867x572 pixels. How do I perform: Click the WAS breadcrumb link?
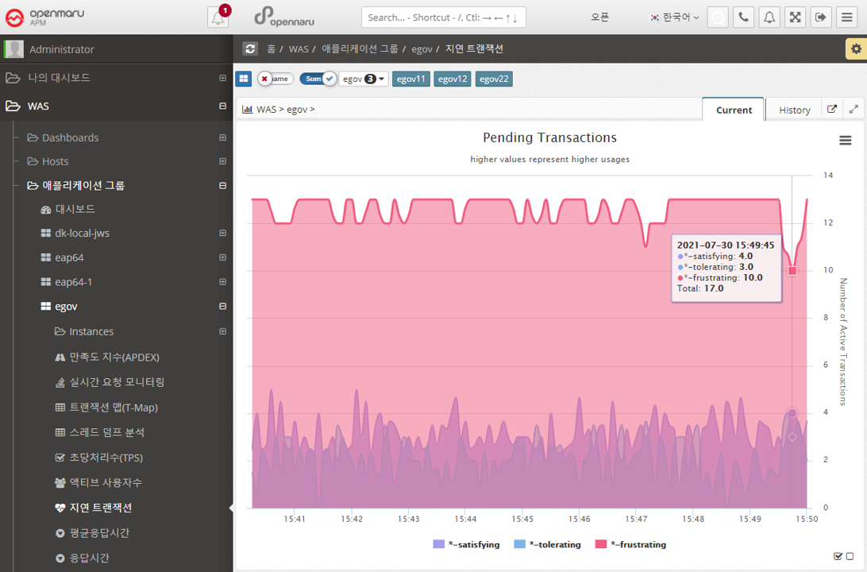pos(299,49)
